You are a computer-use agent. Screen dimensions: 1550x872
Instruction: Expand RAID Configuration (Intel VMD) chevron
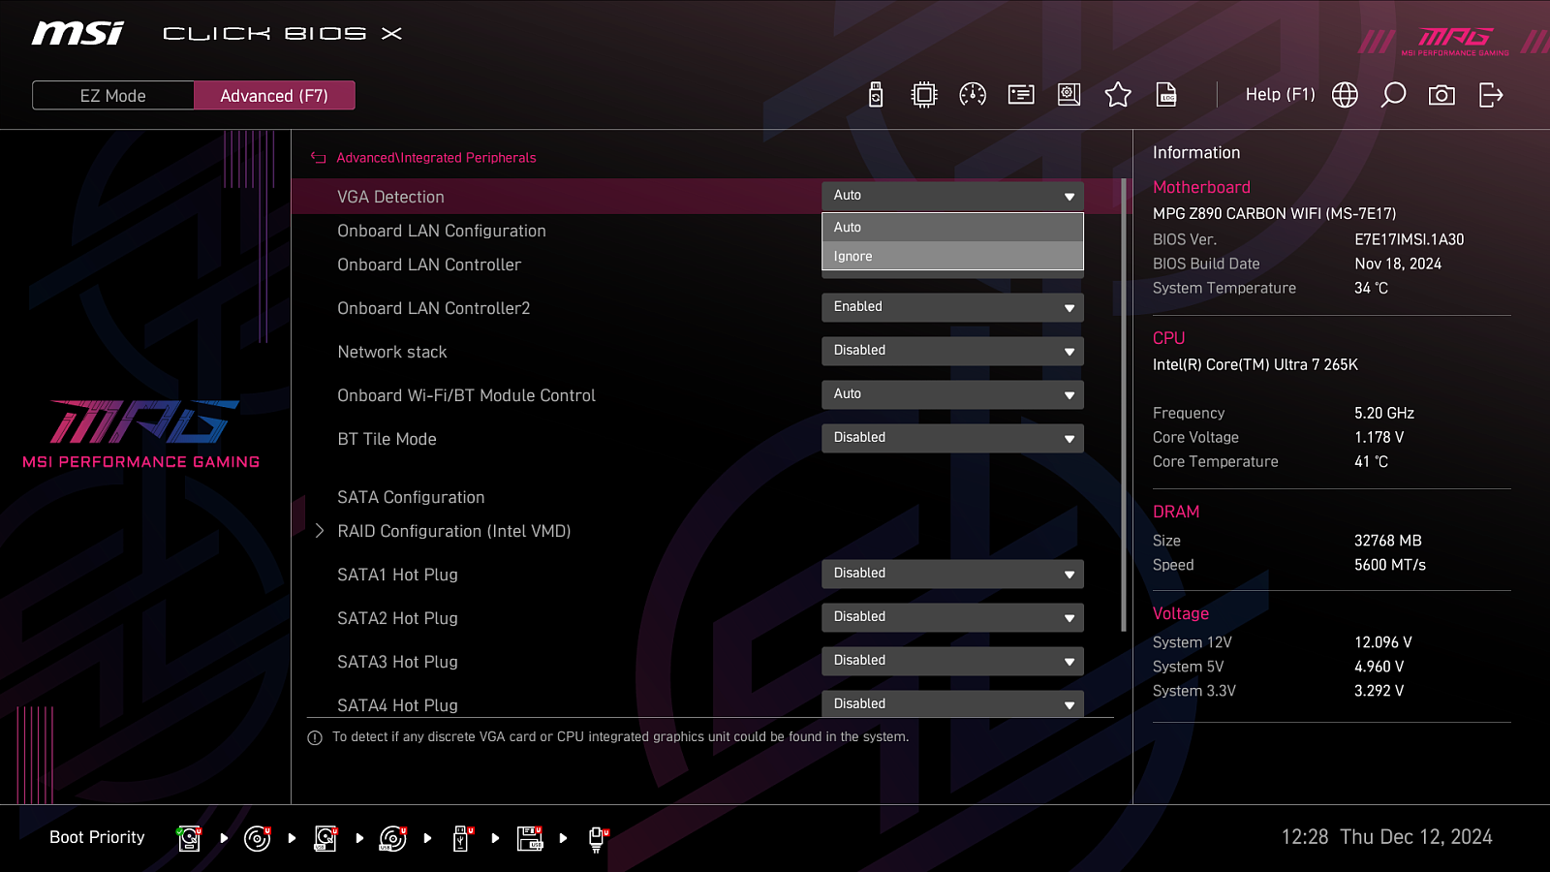320,531
